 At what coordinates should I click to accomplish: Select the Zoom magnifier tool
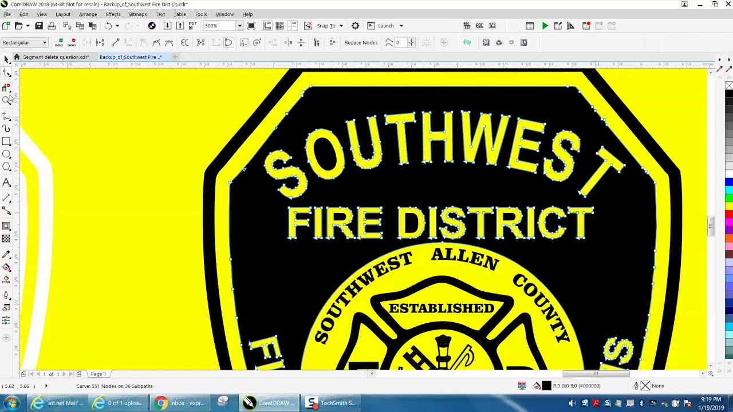coord(6,100)
